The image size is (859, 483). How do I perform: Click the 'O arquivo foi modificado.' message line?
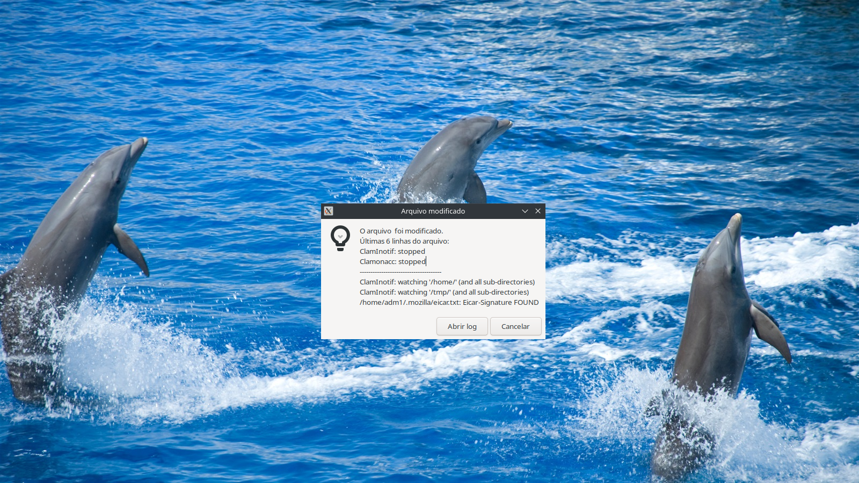[401, 231]
